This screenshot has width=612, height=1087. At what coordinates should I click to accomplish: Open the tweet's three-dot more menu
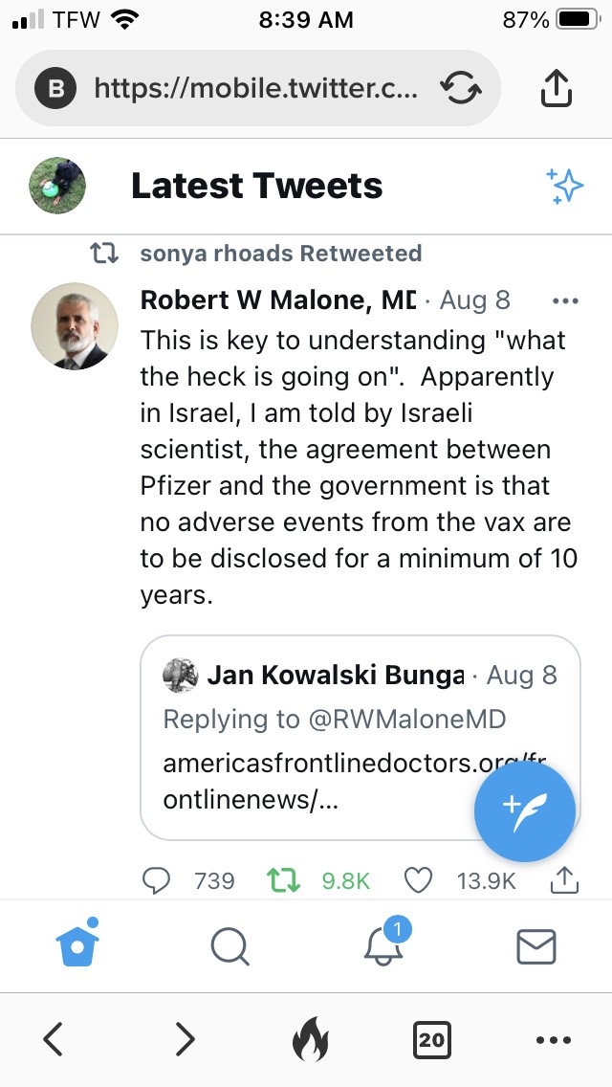click(565, 300)
